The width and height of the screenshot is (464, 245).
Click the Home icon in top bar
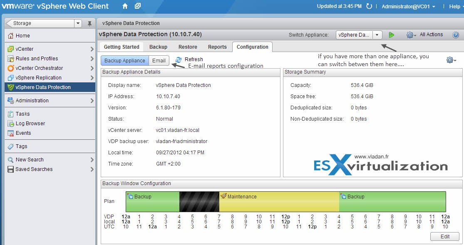(x=125, y=6)
